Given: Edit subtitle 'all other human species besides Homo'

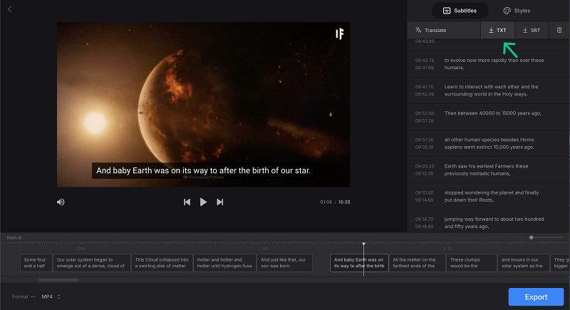Looking at the screenshot, I should (x=489, y=143).
